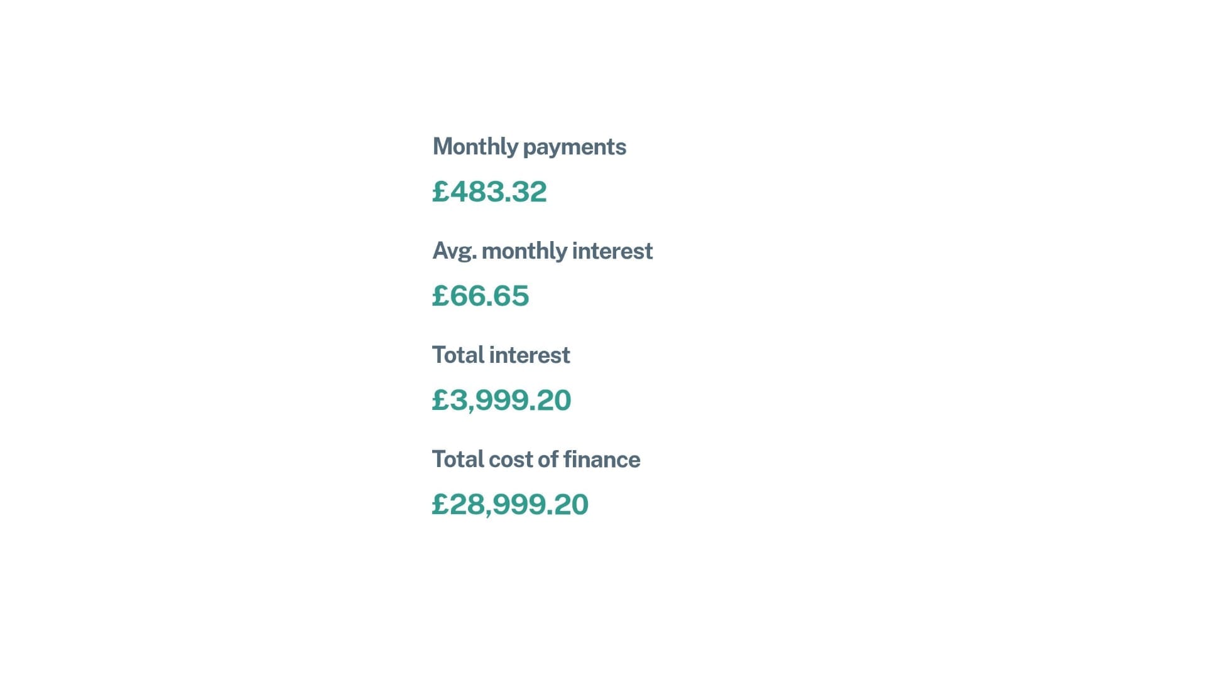Click the Avg. monthly interest label
Image resolution: width=1206 pixels, height=678 pixels.
[x=543, y=252]
